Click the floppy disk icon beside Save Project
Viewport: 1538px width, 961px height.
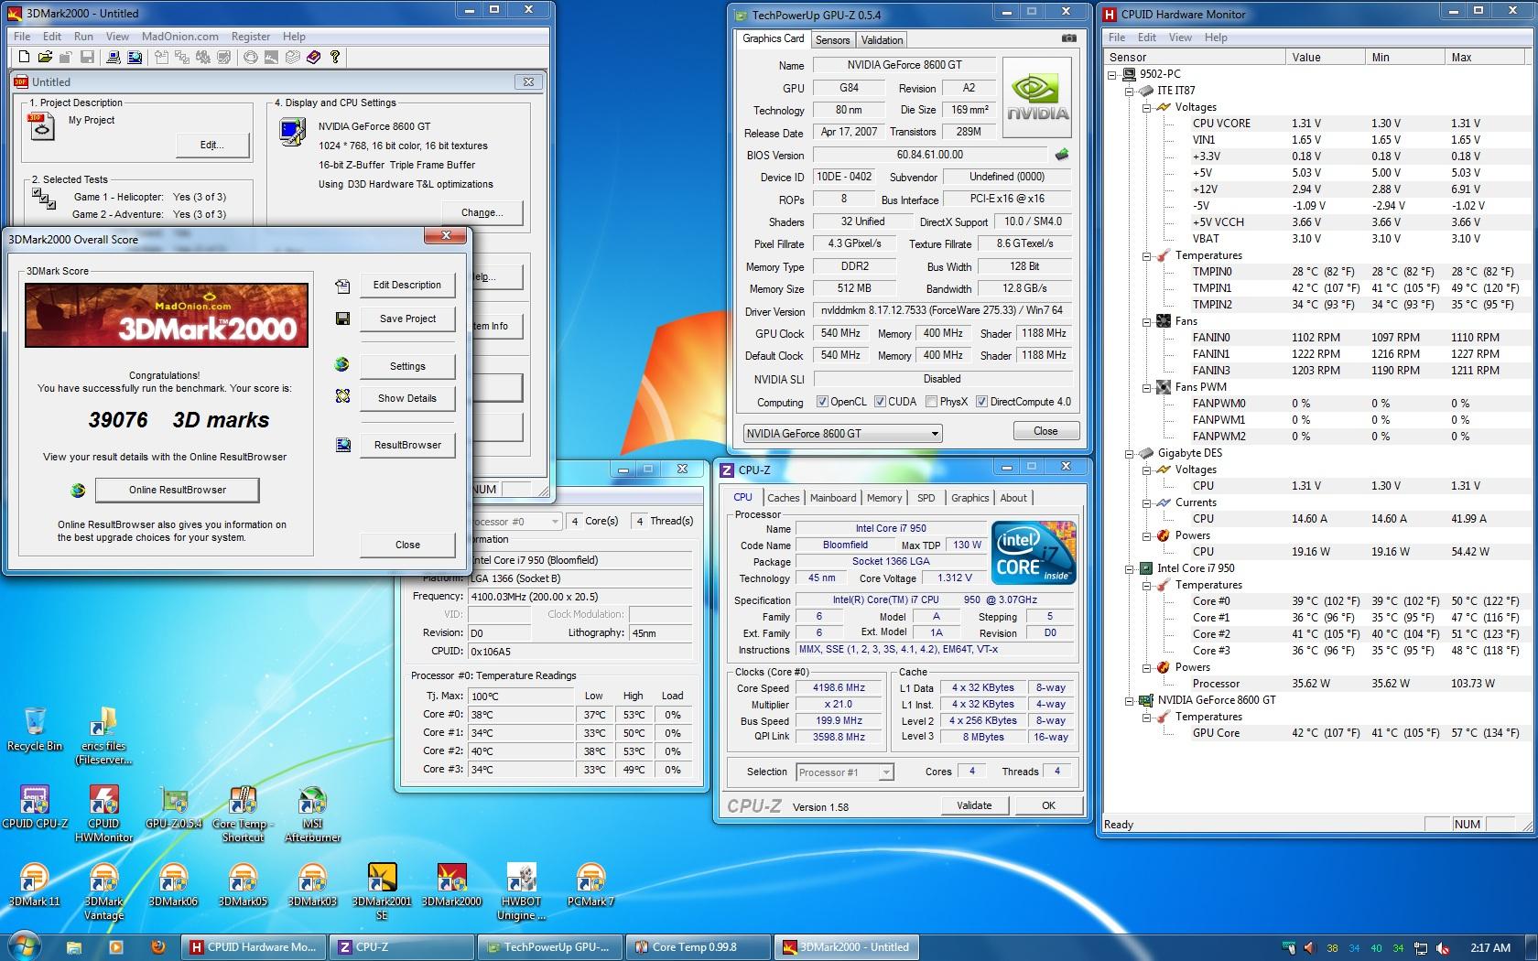click(x=342, y=319)
